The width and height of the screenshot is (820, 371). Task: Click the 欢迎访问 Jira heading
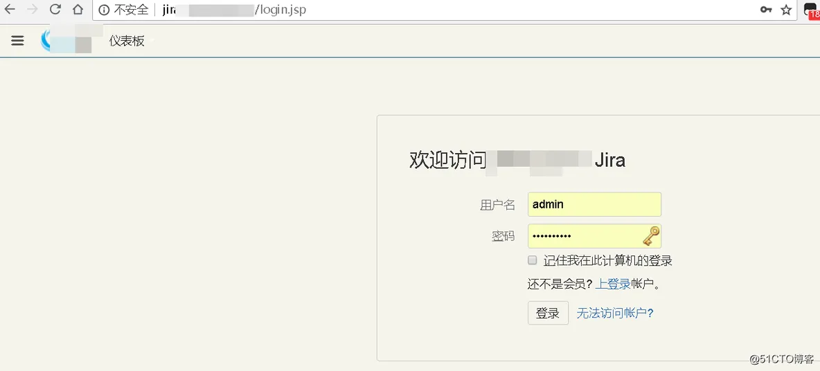click(517, 160)
